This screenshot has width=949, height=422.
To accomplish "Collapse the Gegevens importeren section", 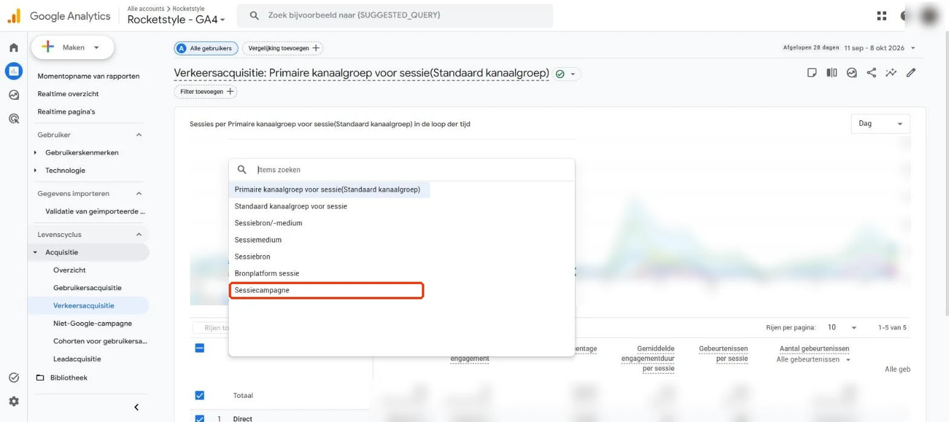I will [139, 193].
